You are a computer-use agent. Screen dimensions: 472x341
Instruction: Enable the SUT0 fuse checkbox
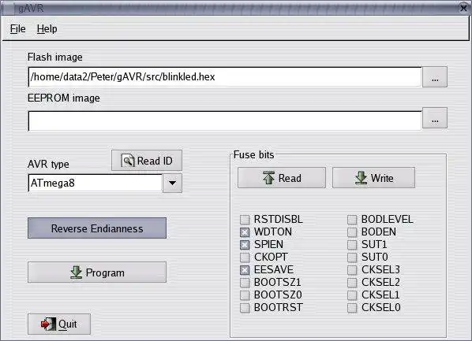click(352, 258)
